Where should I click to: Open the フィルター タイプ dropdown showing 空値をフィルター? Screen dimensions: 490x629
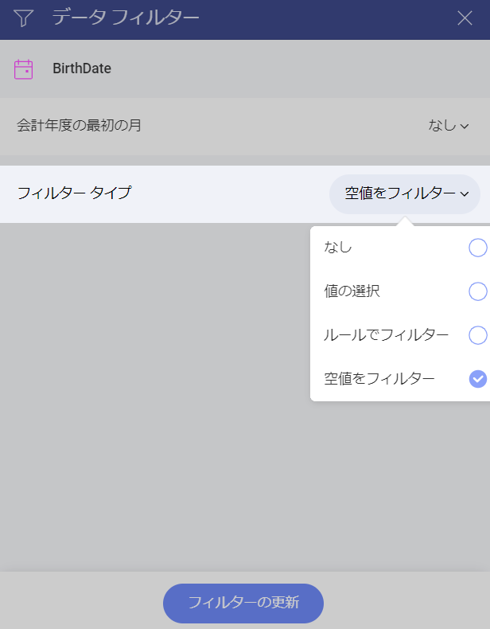[405, 193]
